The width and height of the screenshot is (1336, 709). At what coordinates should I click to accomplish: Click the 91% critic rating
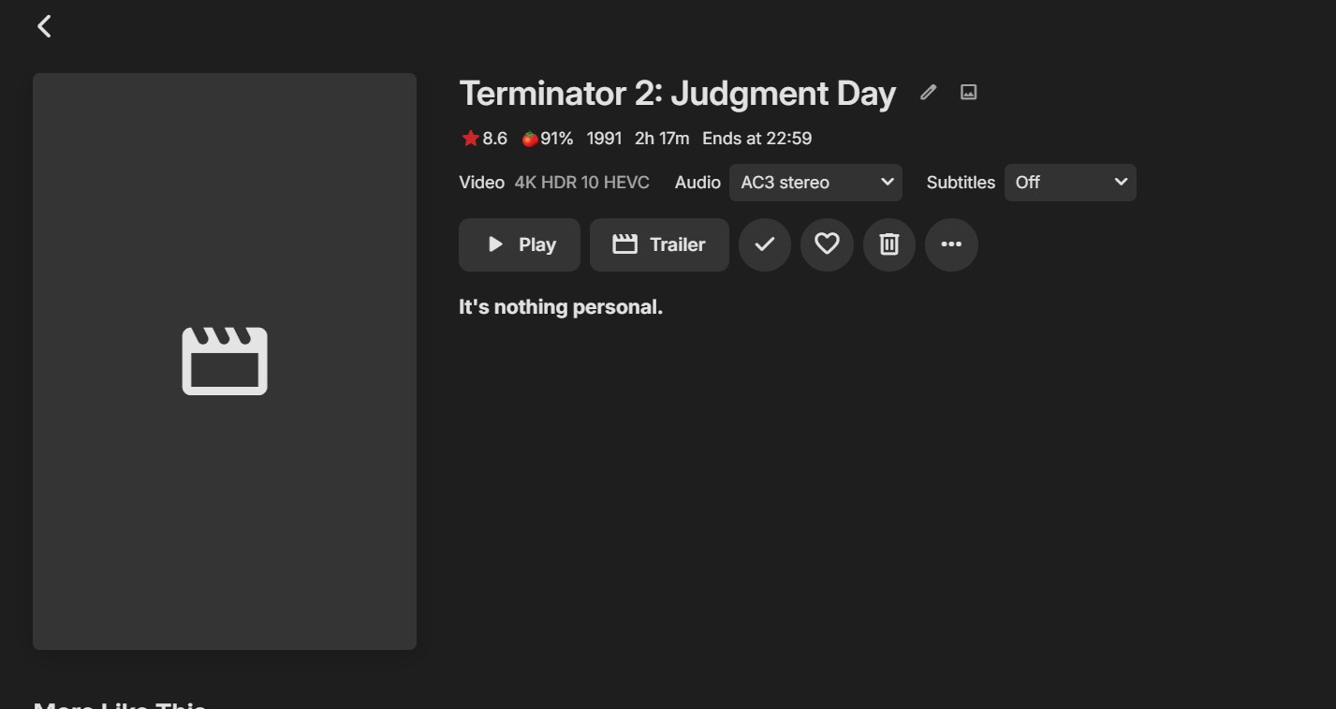[x=548, y=139]
